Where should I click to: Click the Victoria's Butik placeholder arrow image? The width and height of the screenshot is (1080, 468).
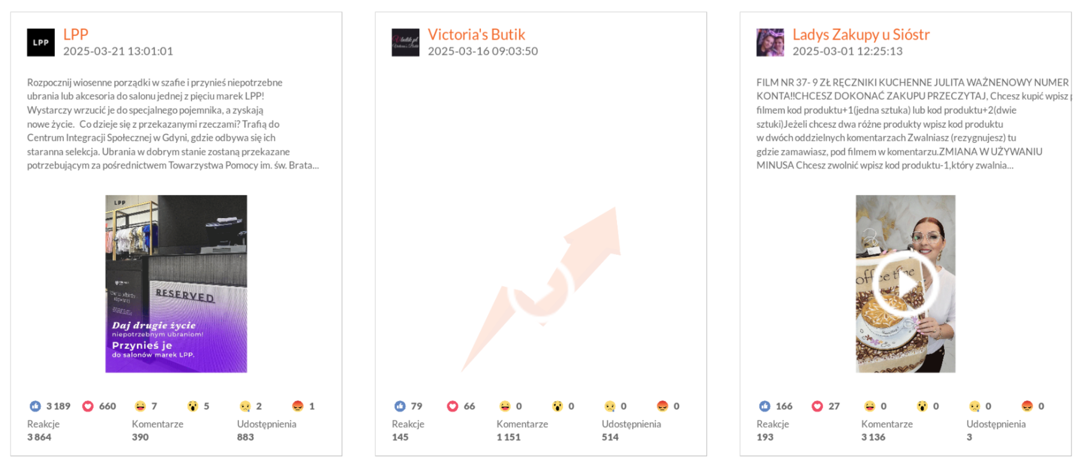coord(541,289)
